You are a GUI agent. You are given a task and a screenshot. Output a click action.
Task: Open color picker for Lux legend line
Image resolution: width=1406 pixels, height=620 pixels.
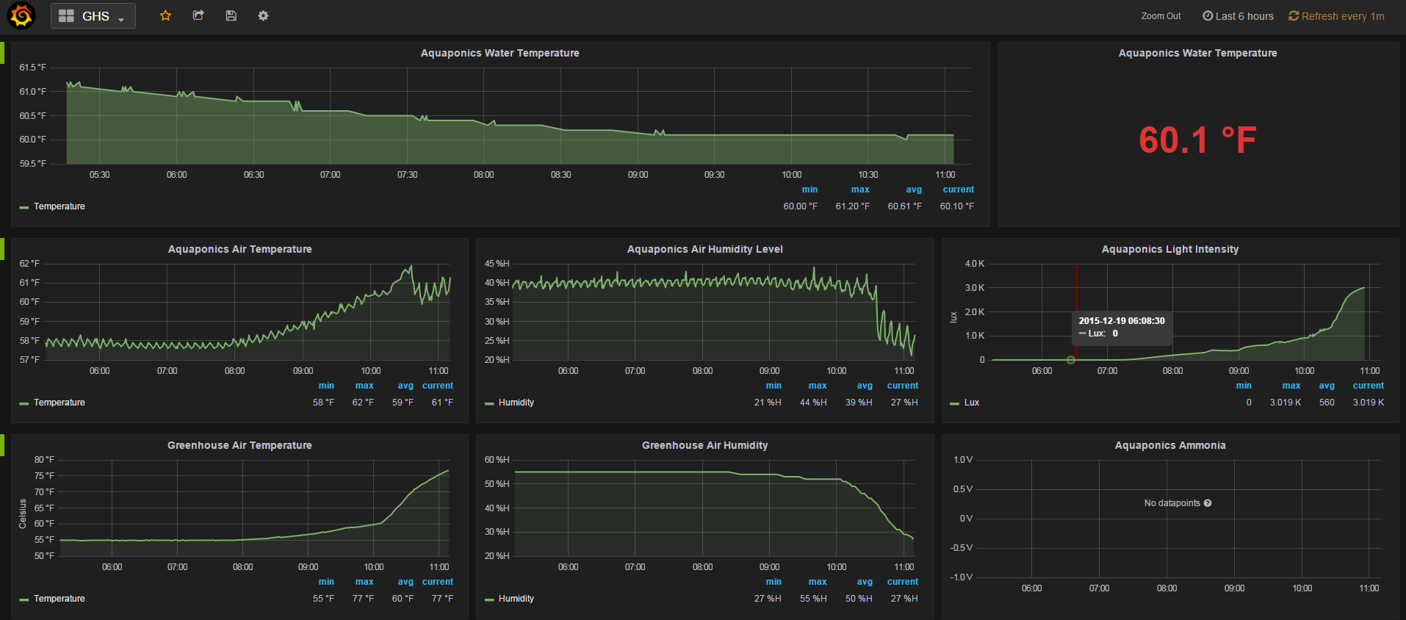954,403
